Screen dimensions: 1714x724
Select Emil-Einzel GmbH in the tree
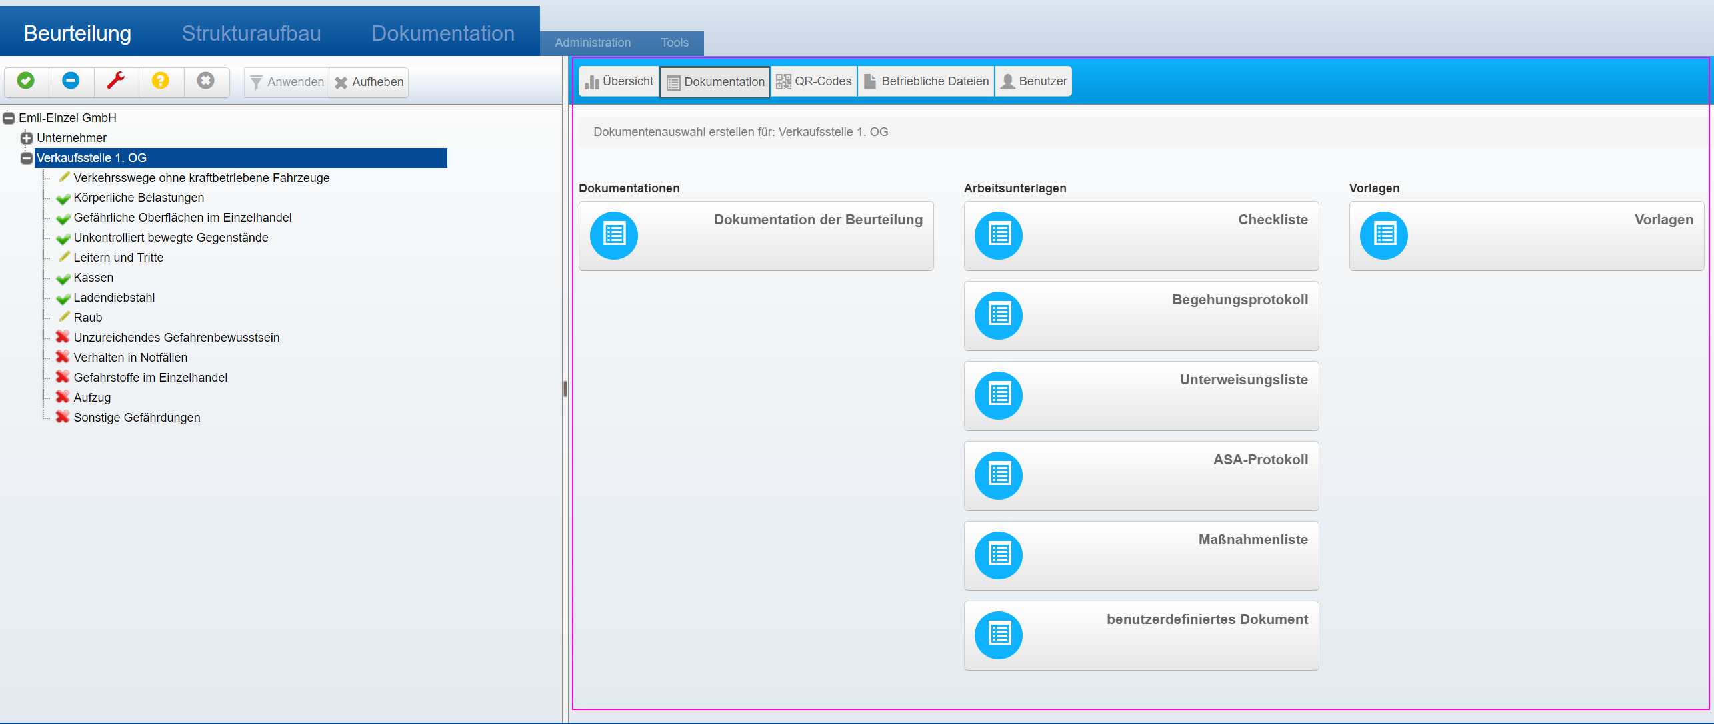coord(67,118)
